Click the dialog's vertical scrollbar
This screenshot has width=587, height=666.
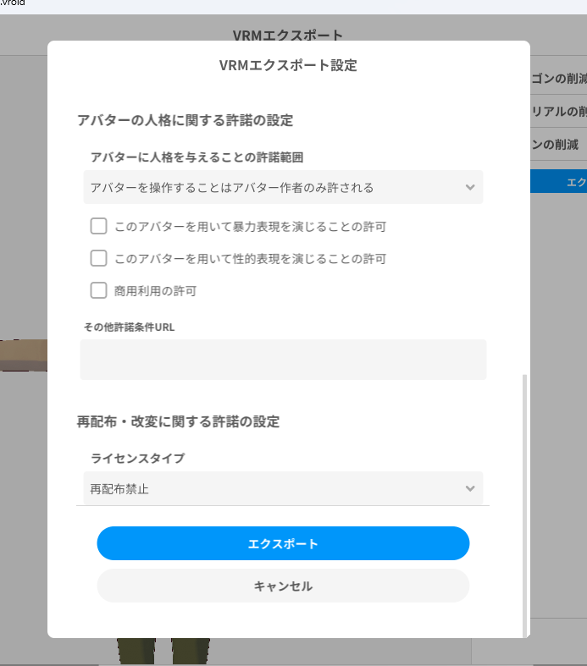pyautogui.click(x=525, y=499)
